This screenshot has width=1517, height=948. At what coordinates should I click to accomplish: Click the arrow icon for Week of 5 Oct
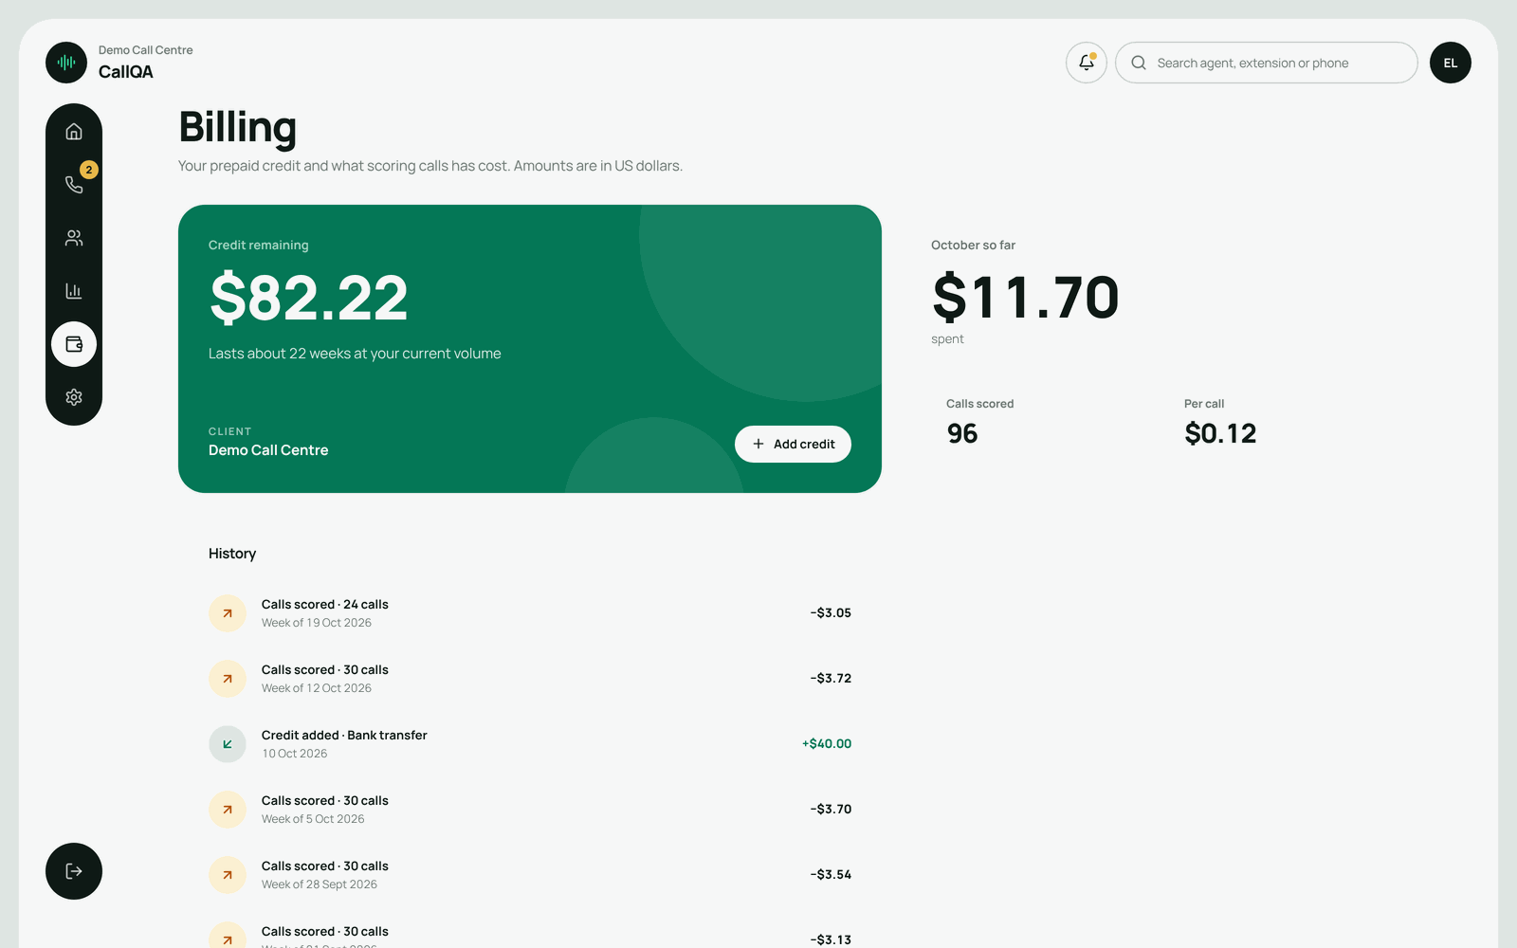click(228, 810)
